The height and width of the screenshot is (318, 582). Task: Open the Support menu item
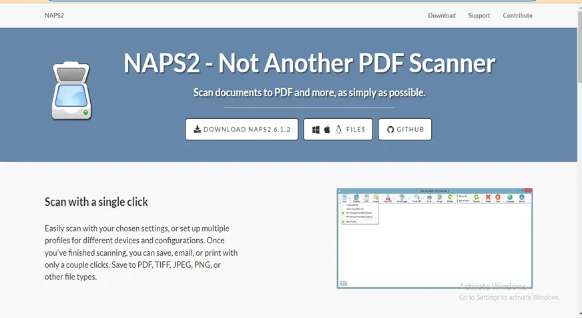(x=479, y=15)
